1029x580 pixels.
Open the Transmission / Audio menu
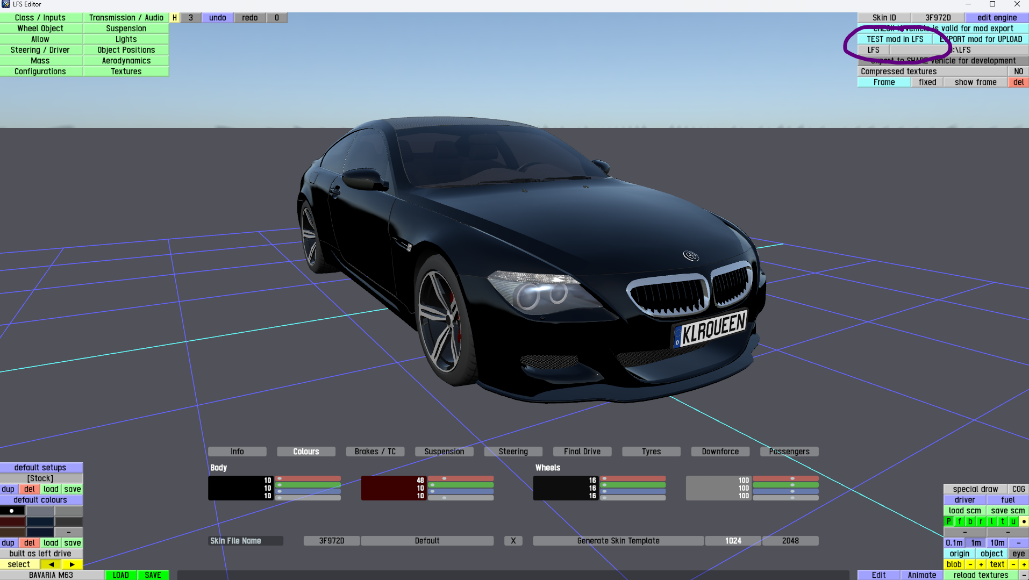click(126, 18)
